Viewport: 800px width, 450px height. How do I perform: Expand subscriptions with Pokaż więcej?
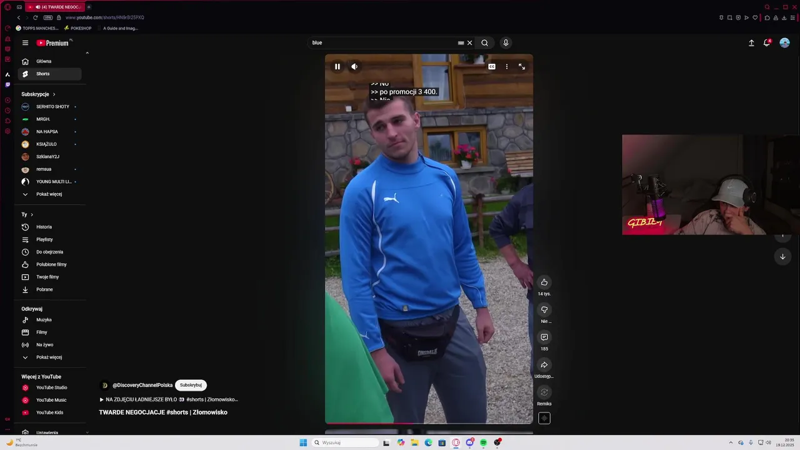pos(50,194)
